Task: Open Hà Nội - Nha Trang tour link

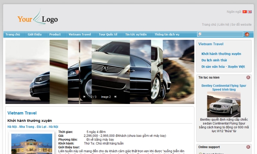Action: click(33, 127)
